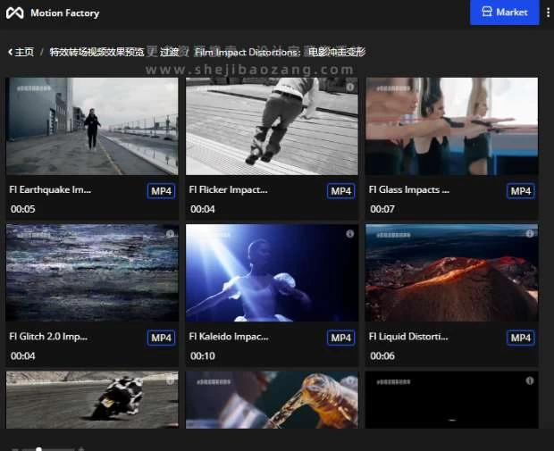Viewport: 554px width, 451px height.
Task: Select the pouring drink video thumbnail
Action: (272, 400)
